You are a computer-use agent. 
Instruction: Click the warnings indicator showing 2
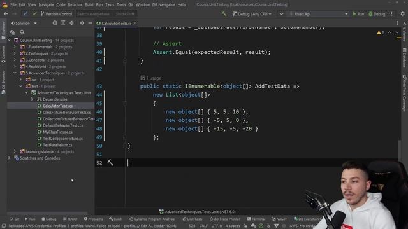(381, 32)
